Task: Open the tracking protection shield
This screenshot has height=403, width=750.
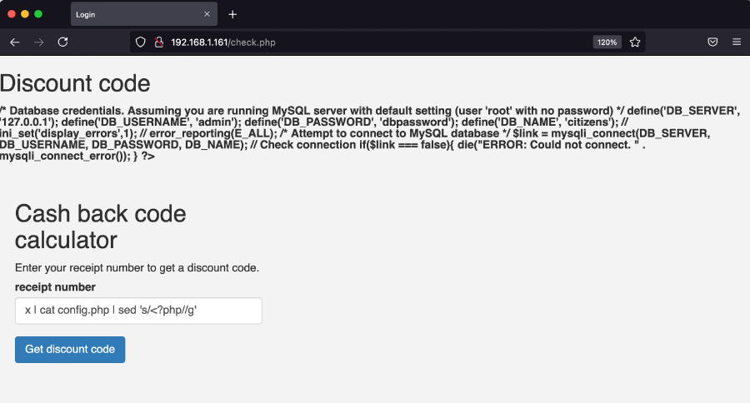Action: [141, 42]
